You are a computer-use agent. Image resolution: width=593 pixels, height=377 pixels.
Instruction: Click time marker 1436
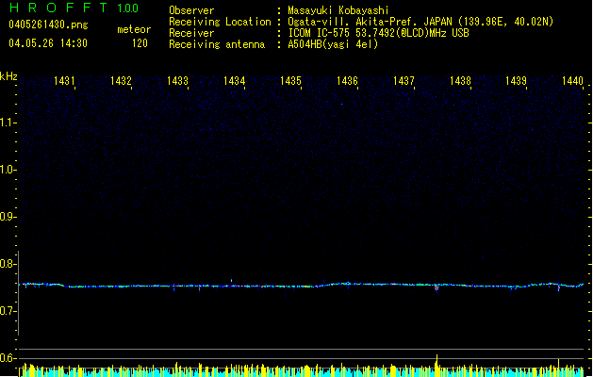pos(347,80)
